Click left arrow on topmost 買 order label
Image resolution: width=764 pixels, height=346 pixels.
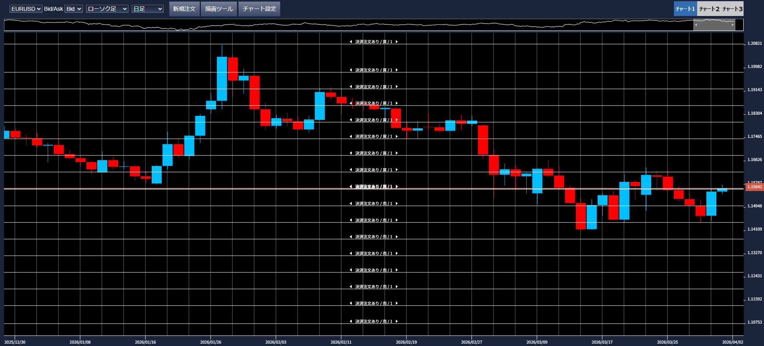pyautogui.click(x=351, y=42)
